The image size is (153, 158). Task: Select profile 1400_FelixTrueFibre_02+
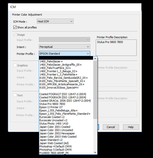pos(66,68)
